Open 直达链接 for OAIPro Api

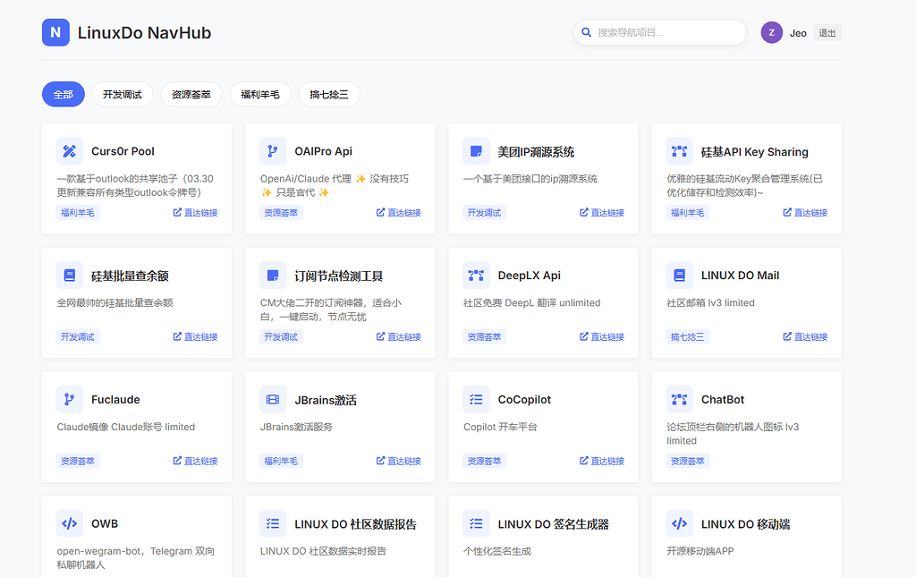tap(398, 213)
